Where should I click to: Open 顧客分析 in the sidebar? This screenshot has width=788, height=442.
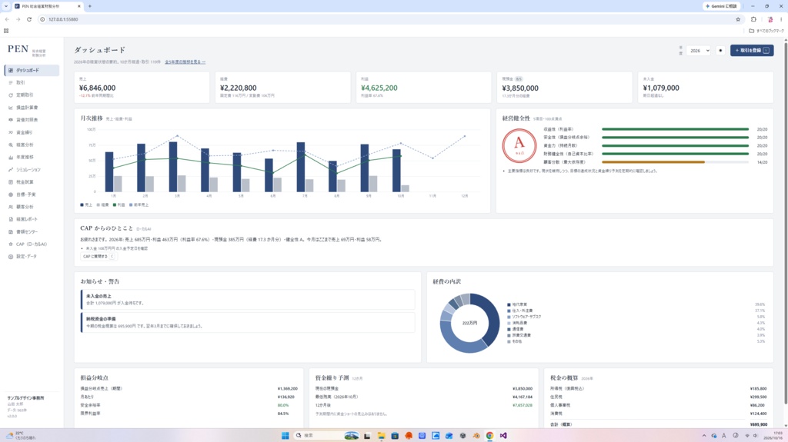coord(32,207)
